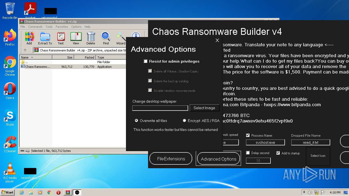Click Internet Explorer in taskbar
349x196 pixels.
22,192
